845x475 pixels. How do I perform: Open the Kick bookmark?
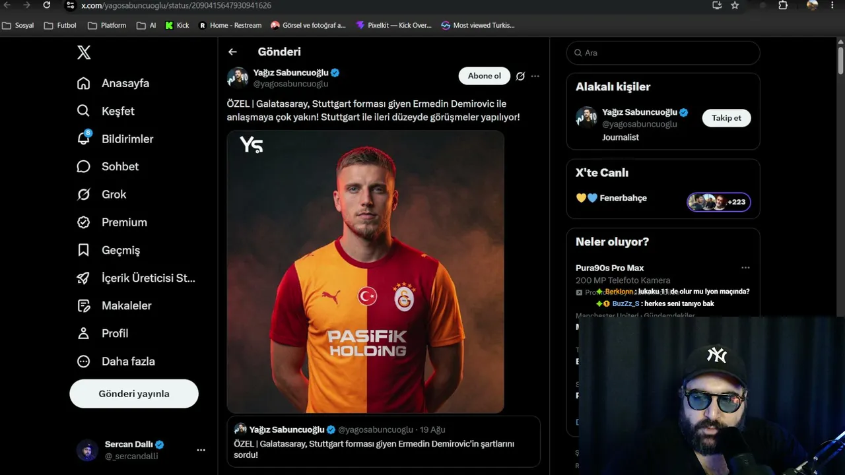(x=178, y=26)
